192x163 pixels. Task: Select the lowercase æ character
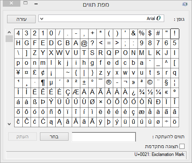click(142, 112)
